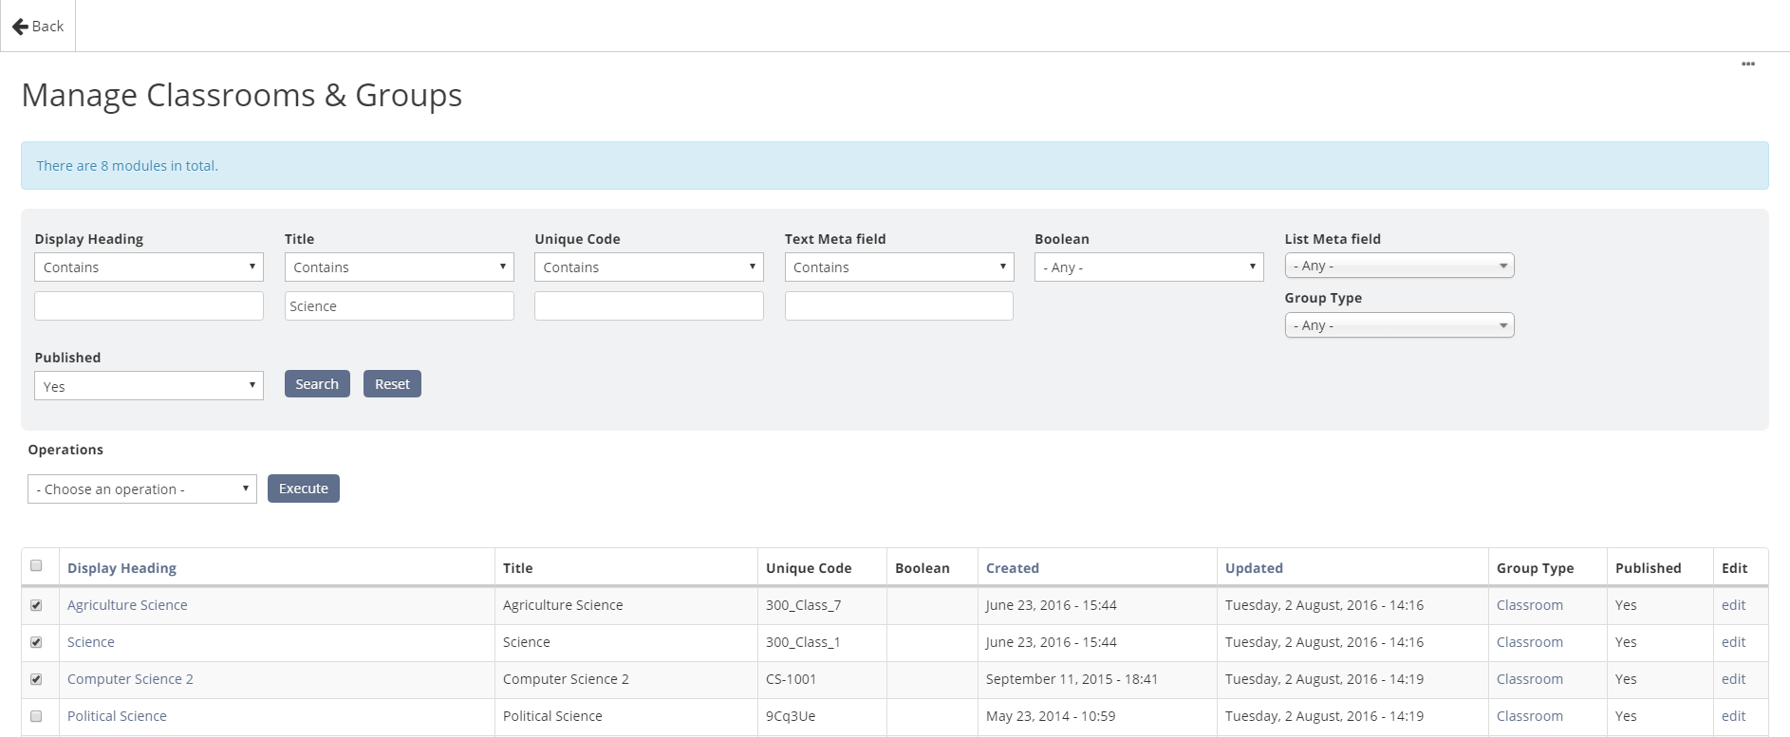This screenshot has height=737, width=1790.
Task: Click Classroom link in Political Science row
Action: point(1530,716)
